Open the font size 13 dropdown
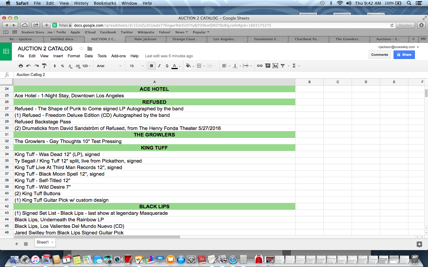 coord(136,66)
